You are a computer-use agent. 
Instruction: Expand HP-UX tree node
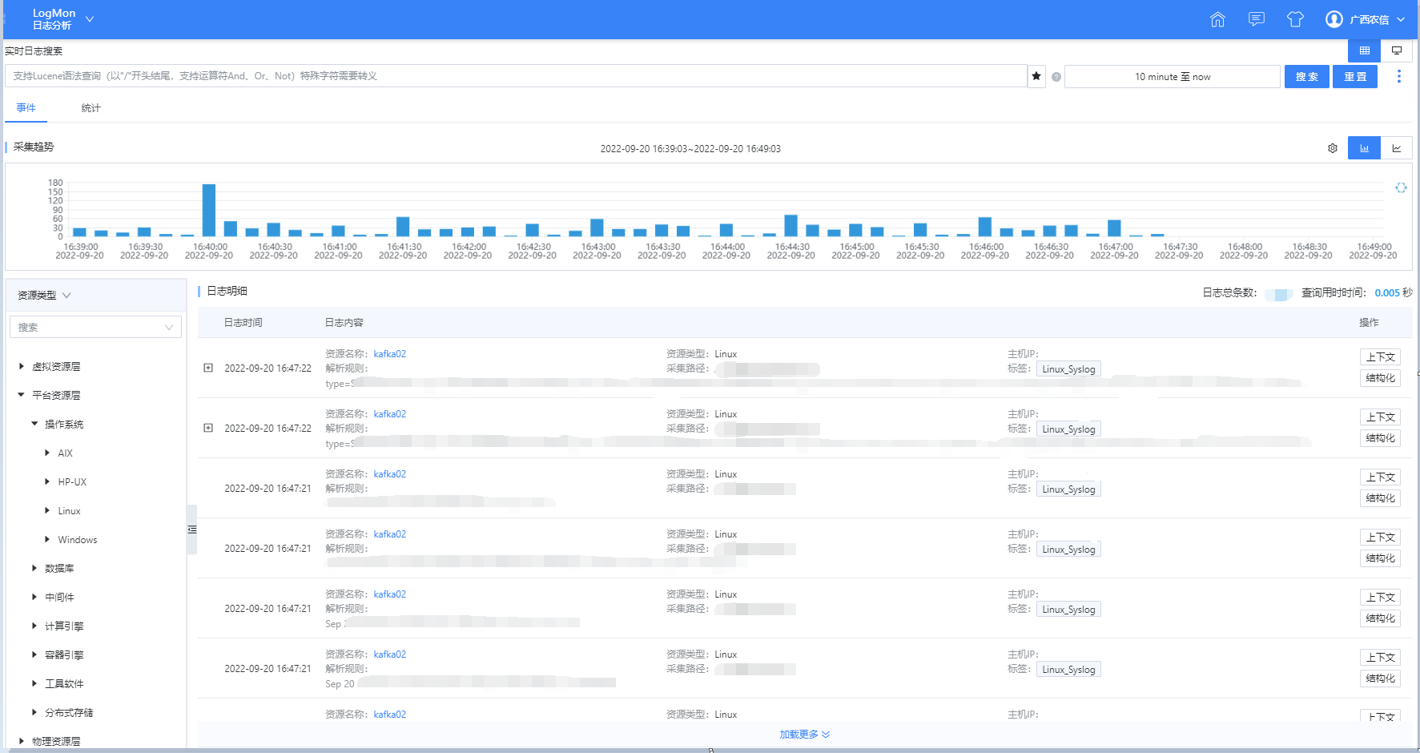(x=47, y=481)
